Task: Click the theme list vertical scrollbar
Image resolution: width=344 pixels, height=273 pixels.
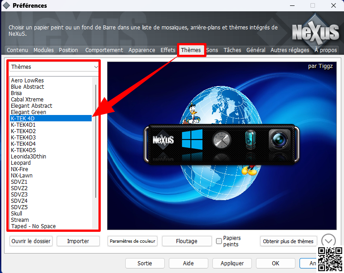Action: click(x=96, y=141)
